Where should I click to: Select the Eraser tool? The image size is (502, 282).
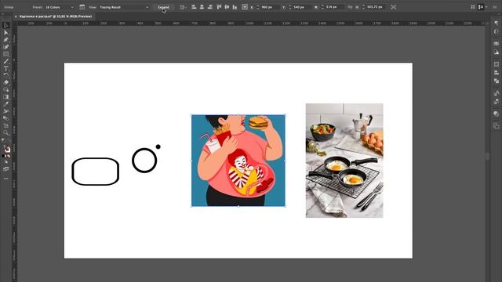5,82
